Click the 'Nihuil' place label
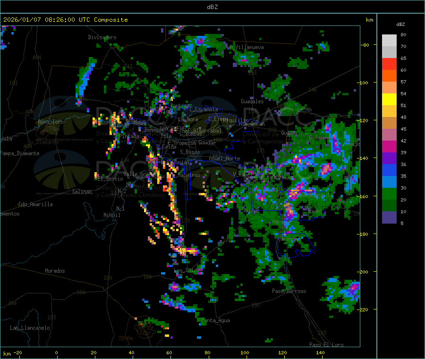Screen dimensions: 425x359 [x=111, y=215]
